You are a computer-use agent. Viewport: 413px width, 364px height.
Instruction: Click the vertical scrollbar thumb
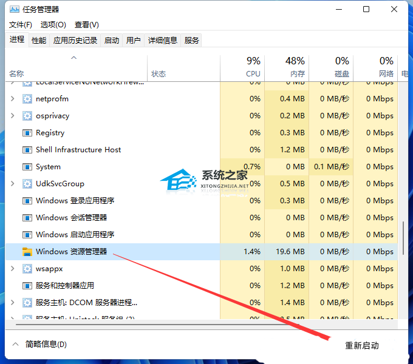coord(403,238)
